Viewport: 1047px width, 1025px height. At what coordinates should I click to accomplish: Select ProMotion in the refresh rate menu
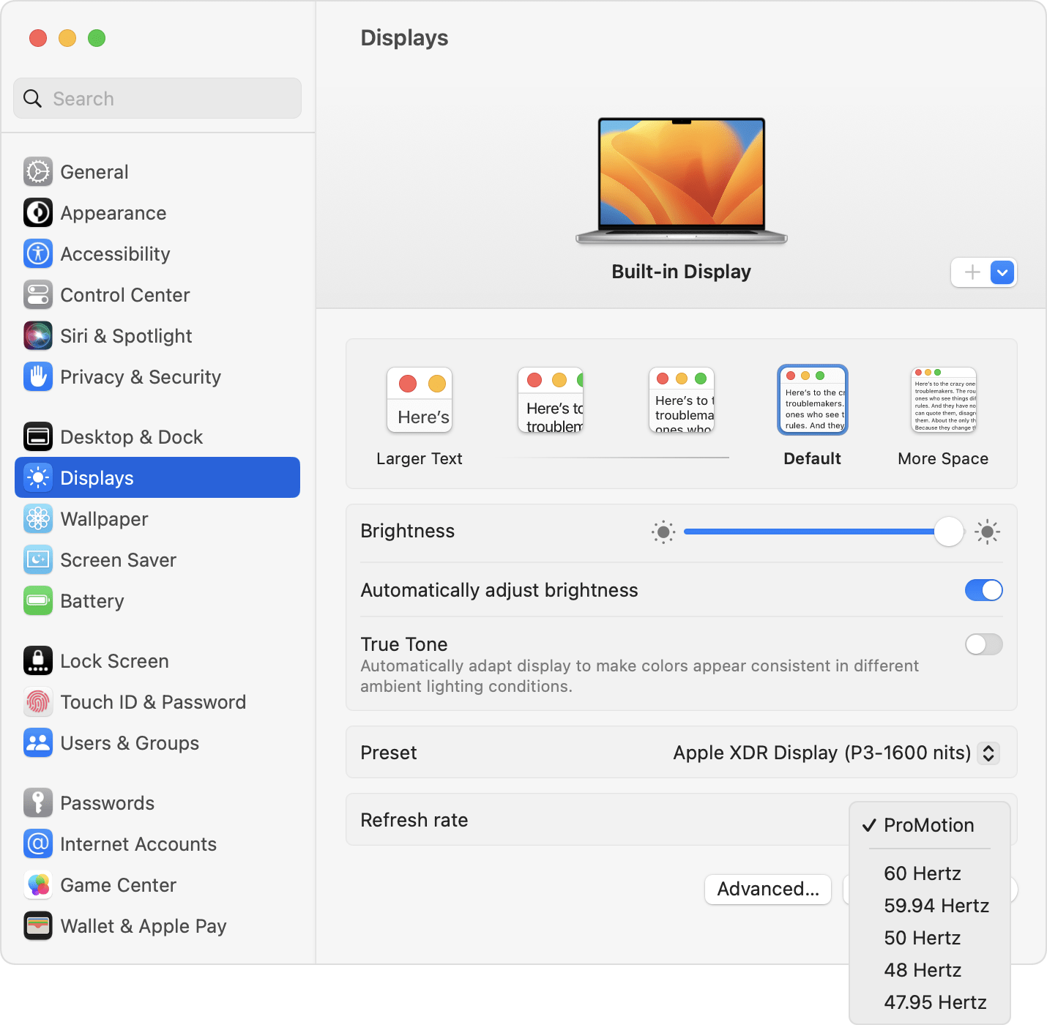928,825
